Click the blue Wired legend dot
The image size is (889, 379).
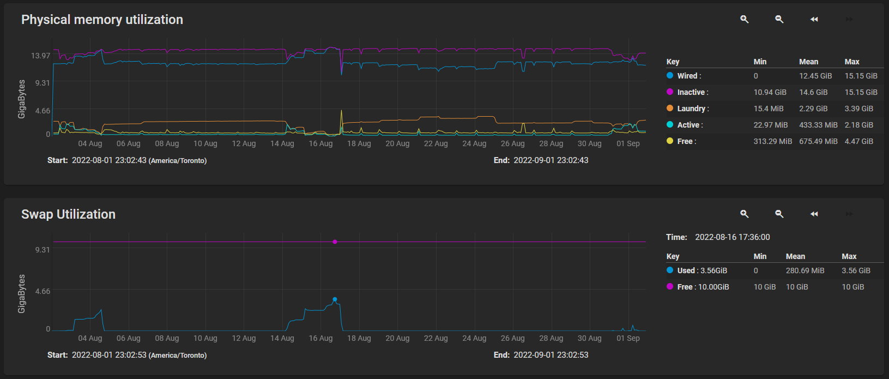(x=670, y=76)
